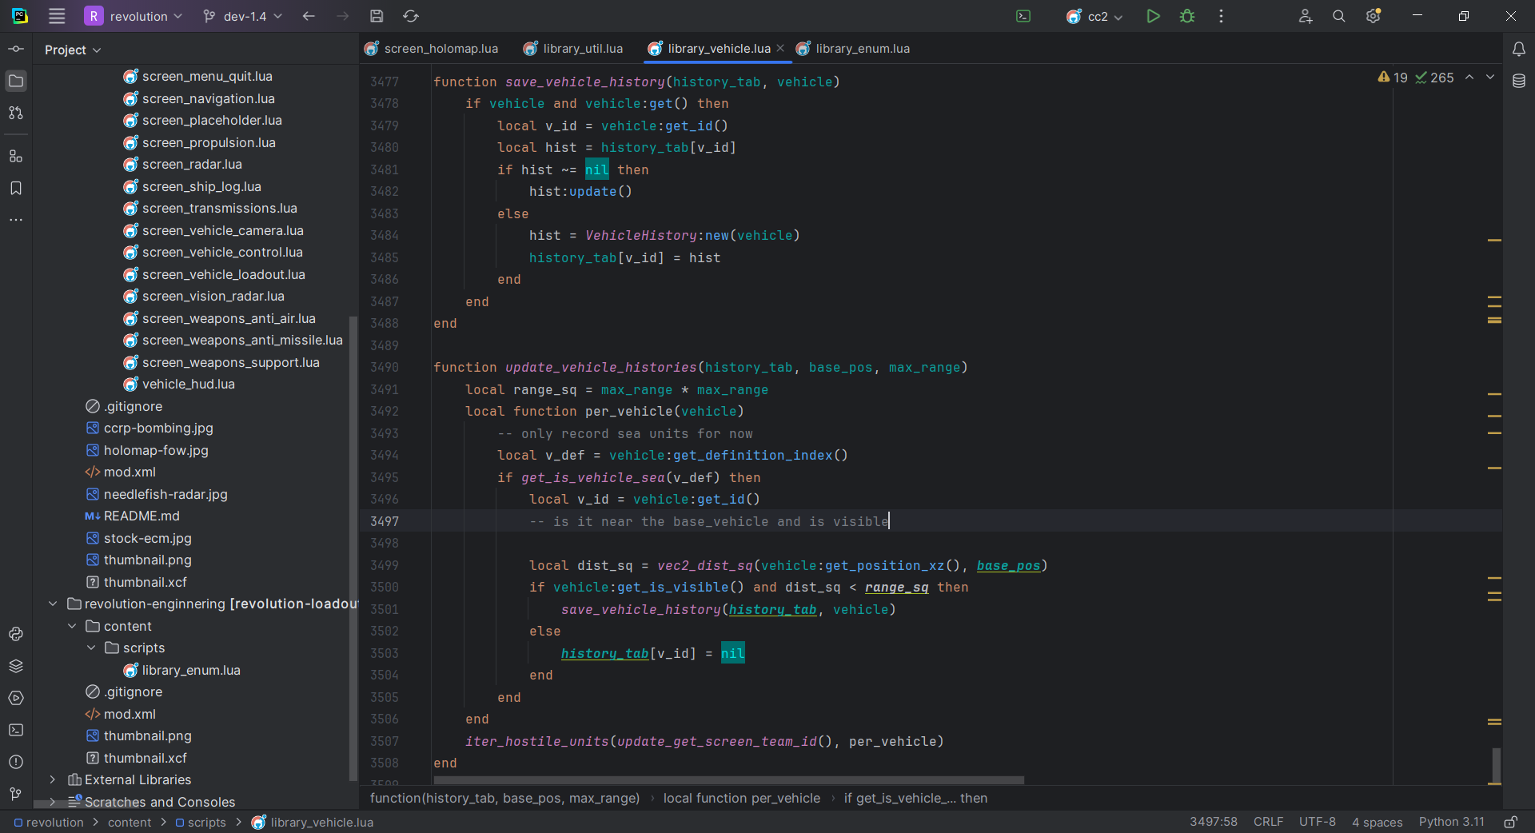Toggle the Problems tool window
Viewport: 1535px width, 833px height.
(x=16, y=762)
